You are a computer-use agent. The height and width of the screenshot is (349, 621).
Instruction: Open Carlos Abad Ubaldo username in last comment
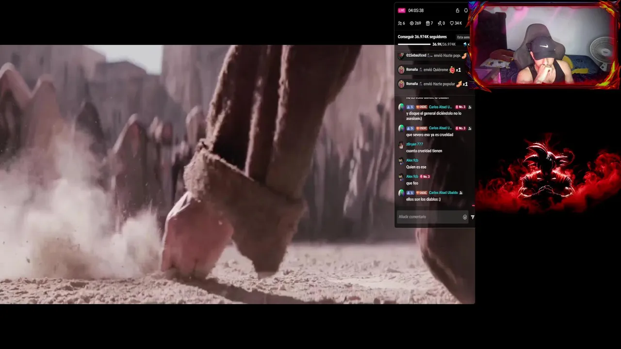pos(443,192)
